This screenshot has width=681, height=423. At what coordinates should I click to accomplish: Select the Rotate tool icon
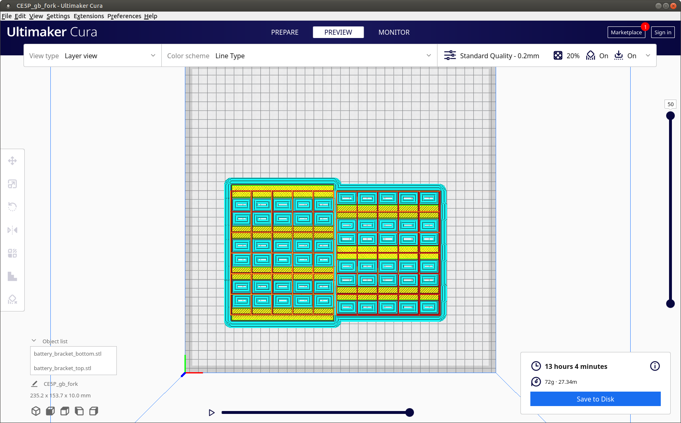(x=12, y=207)
